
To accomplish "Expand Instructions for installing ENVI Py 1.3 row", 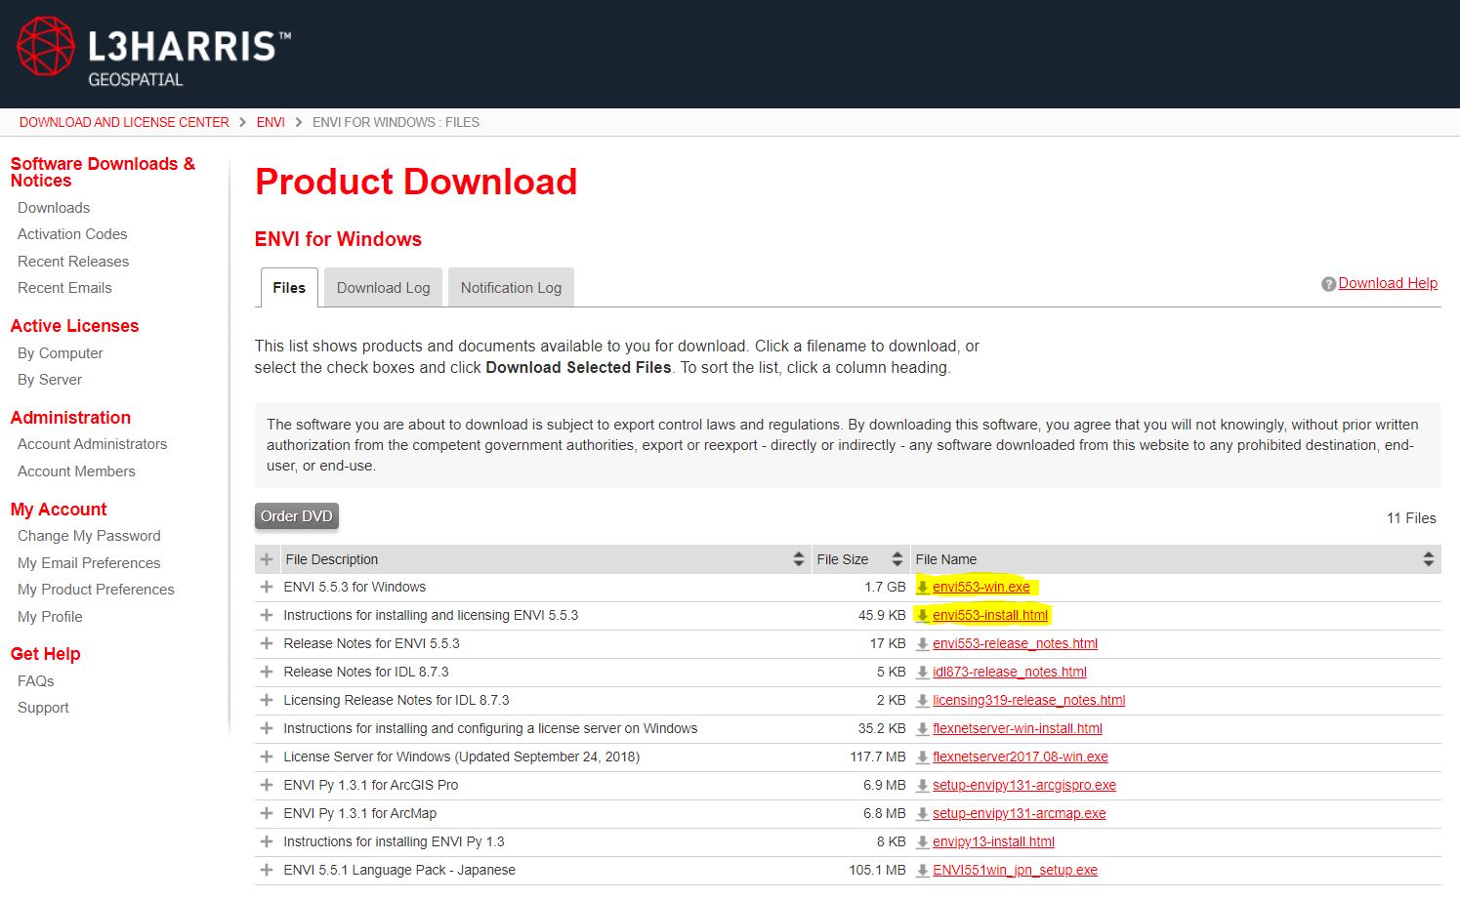I will (266, 842).
